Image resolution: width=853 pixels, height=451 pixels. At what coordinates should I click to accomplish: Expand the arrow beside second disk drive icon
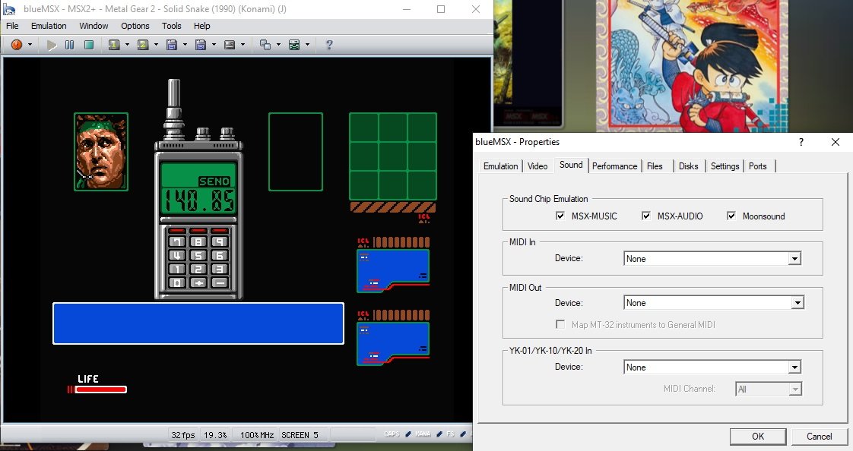click(213, 45)
